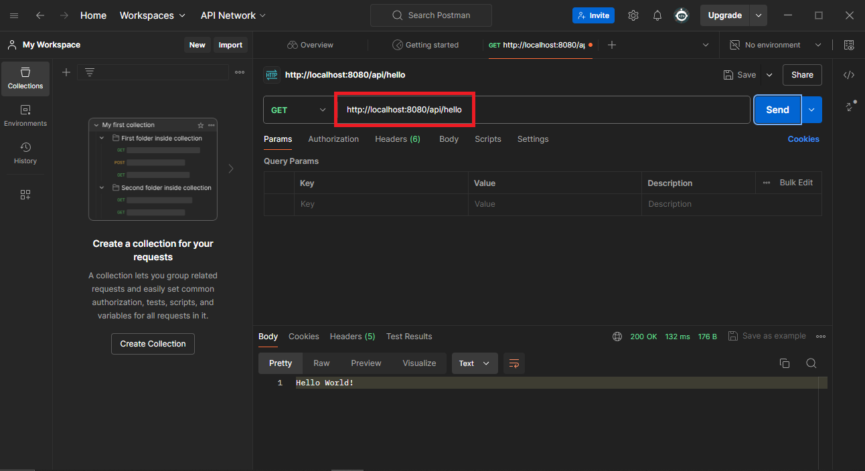Image resolution: width=865 pixels, height=471 pixels.
Task: Open the request Headers (6) tab
Action: point(398,139)
